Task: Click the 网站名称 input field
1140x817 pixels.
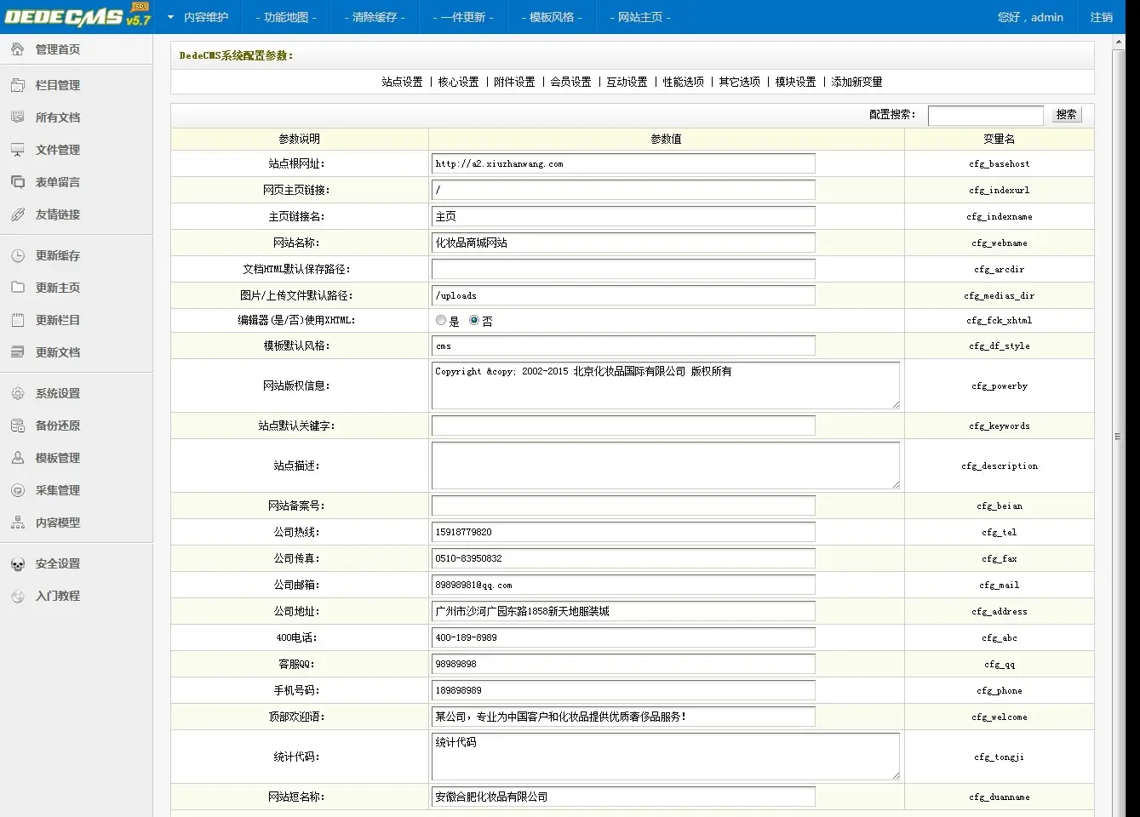Action: coord(623,243)
